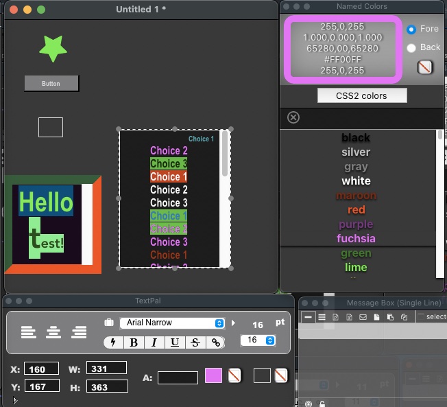Open the font size 16 dropdown
447x407 pixels.
tap(258, 340)
